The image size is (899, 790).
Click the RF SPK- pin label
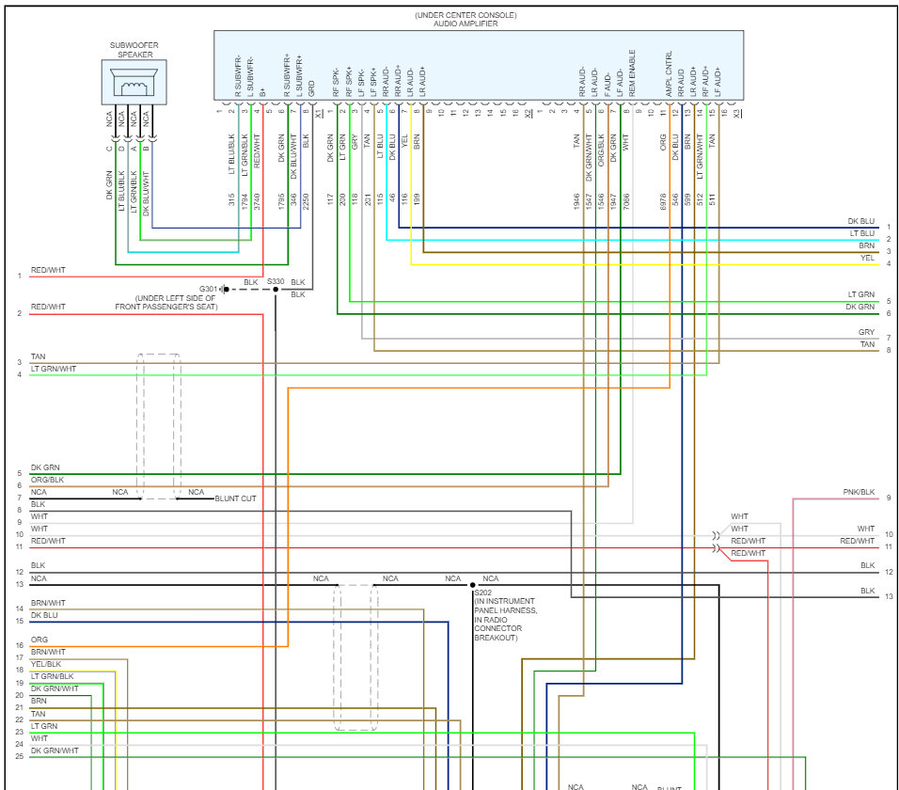(336, 83)
